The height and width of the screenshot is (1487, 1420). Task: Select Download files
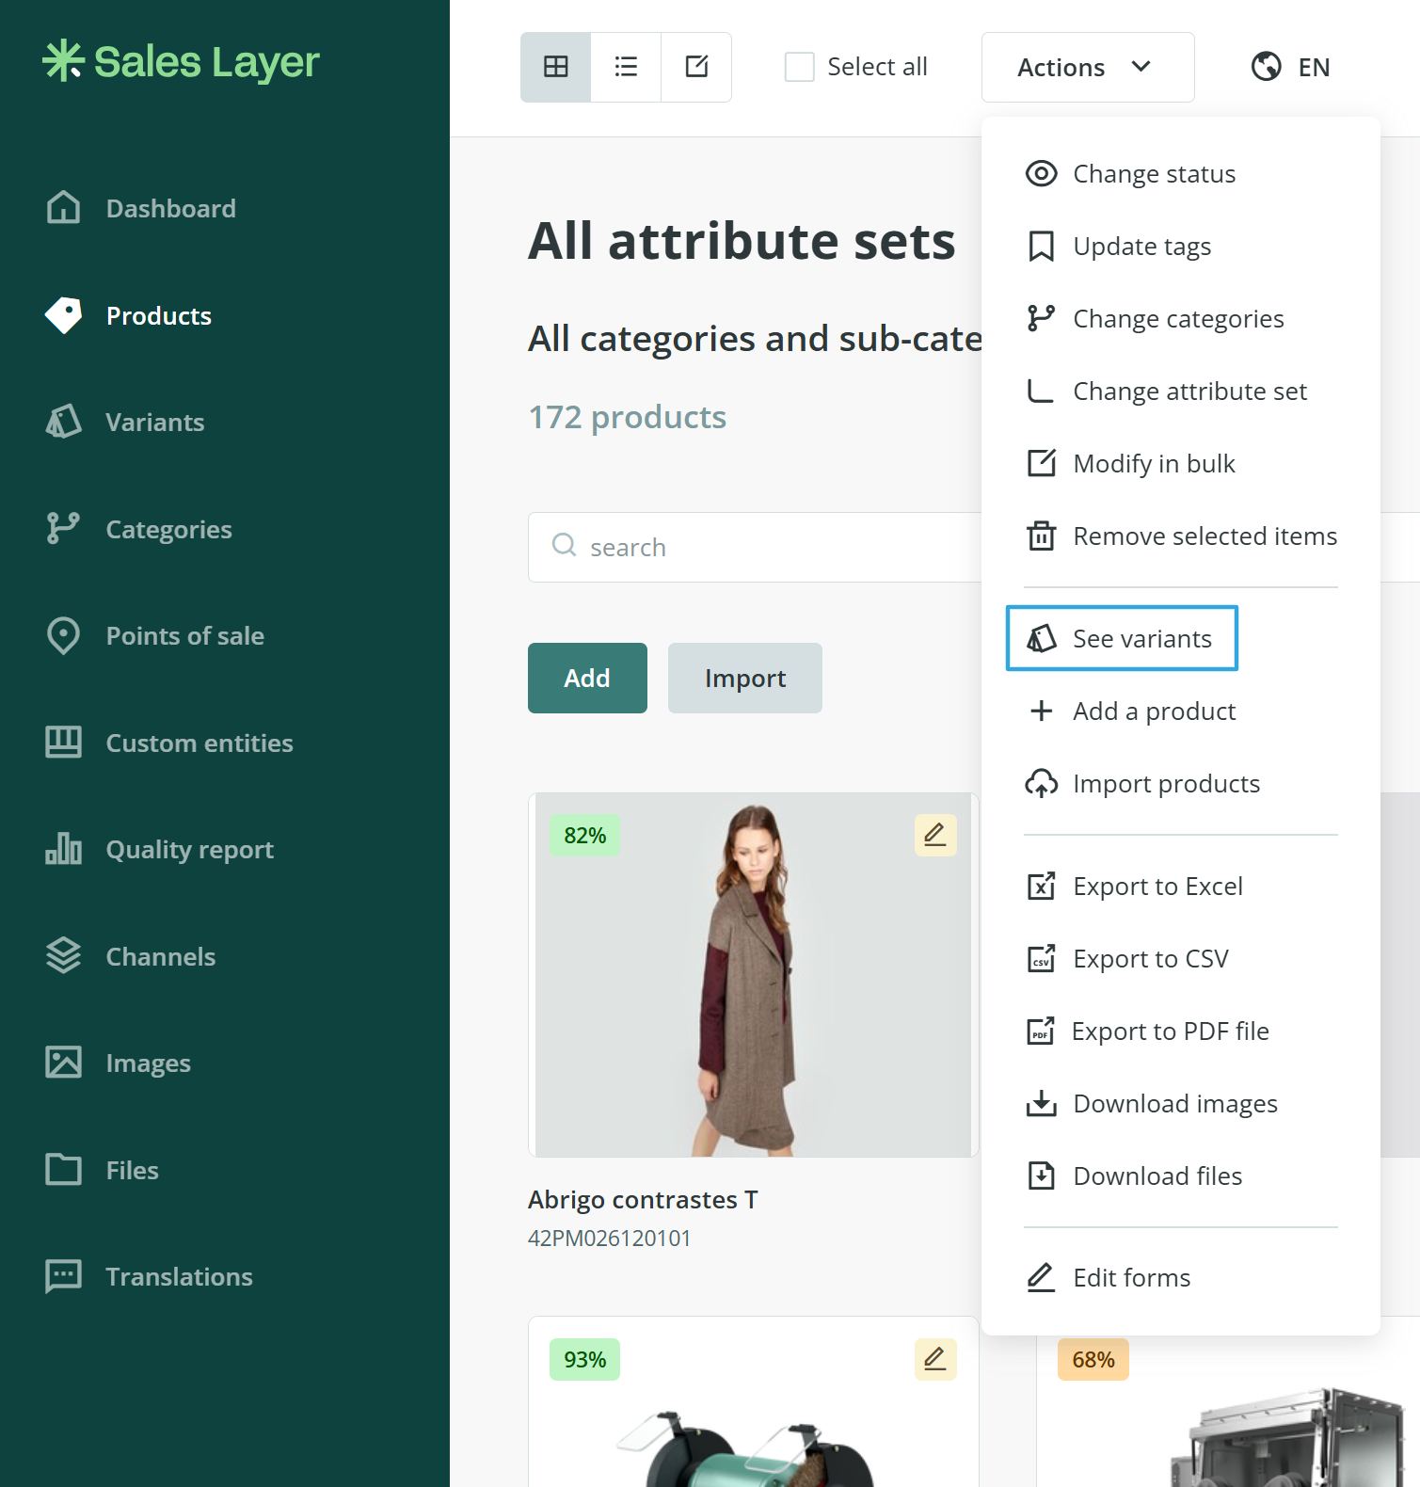[1134, 1175]
